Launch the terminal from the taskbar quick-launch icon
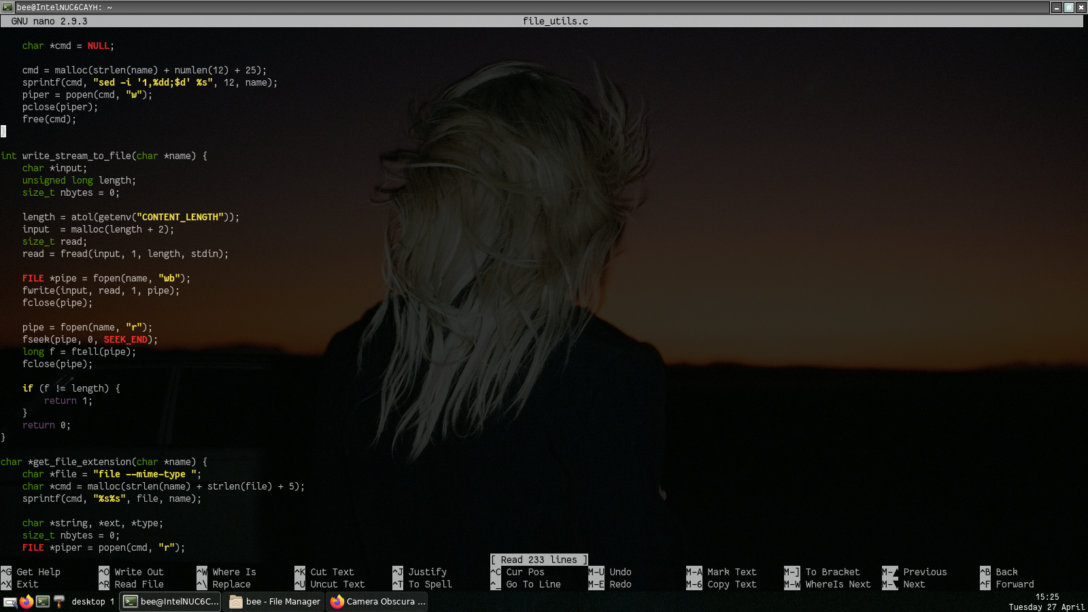This screenshot has height=612, width=1088. click(x=43, y=602)
